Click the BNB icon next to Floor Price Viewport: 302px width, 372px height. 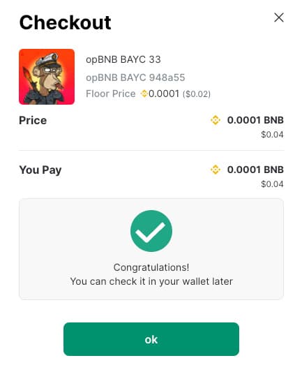144,94
